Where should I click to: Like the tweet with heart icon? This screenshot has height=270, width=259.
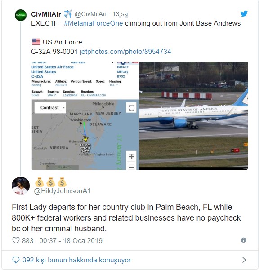coord(16,240)
